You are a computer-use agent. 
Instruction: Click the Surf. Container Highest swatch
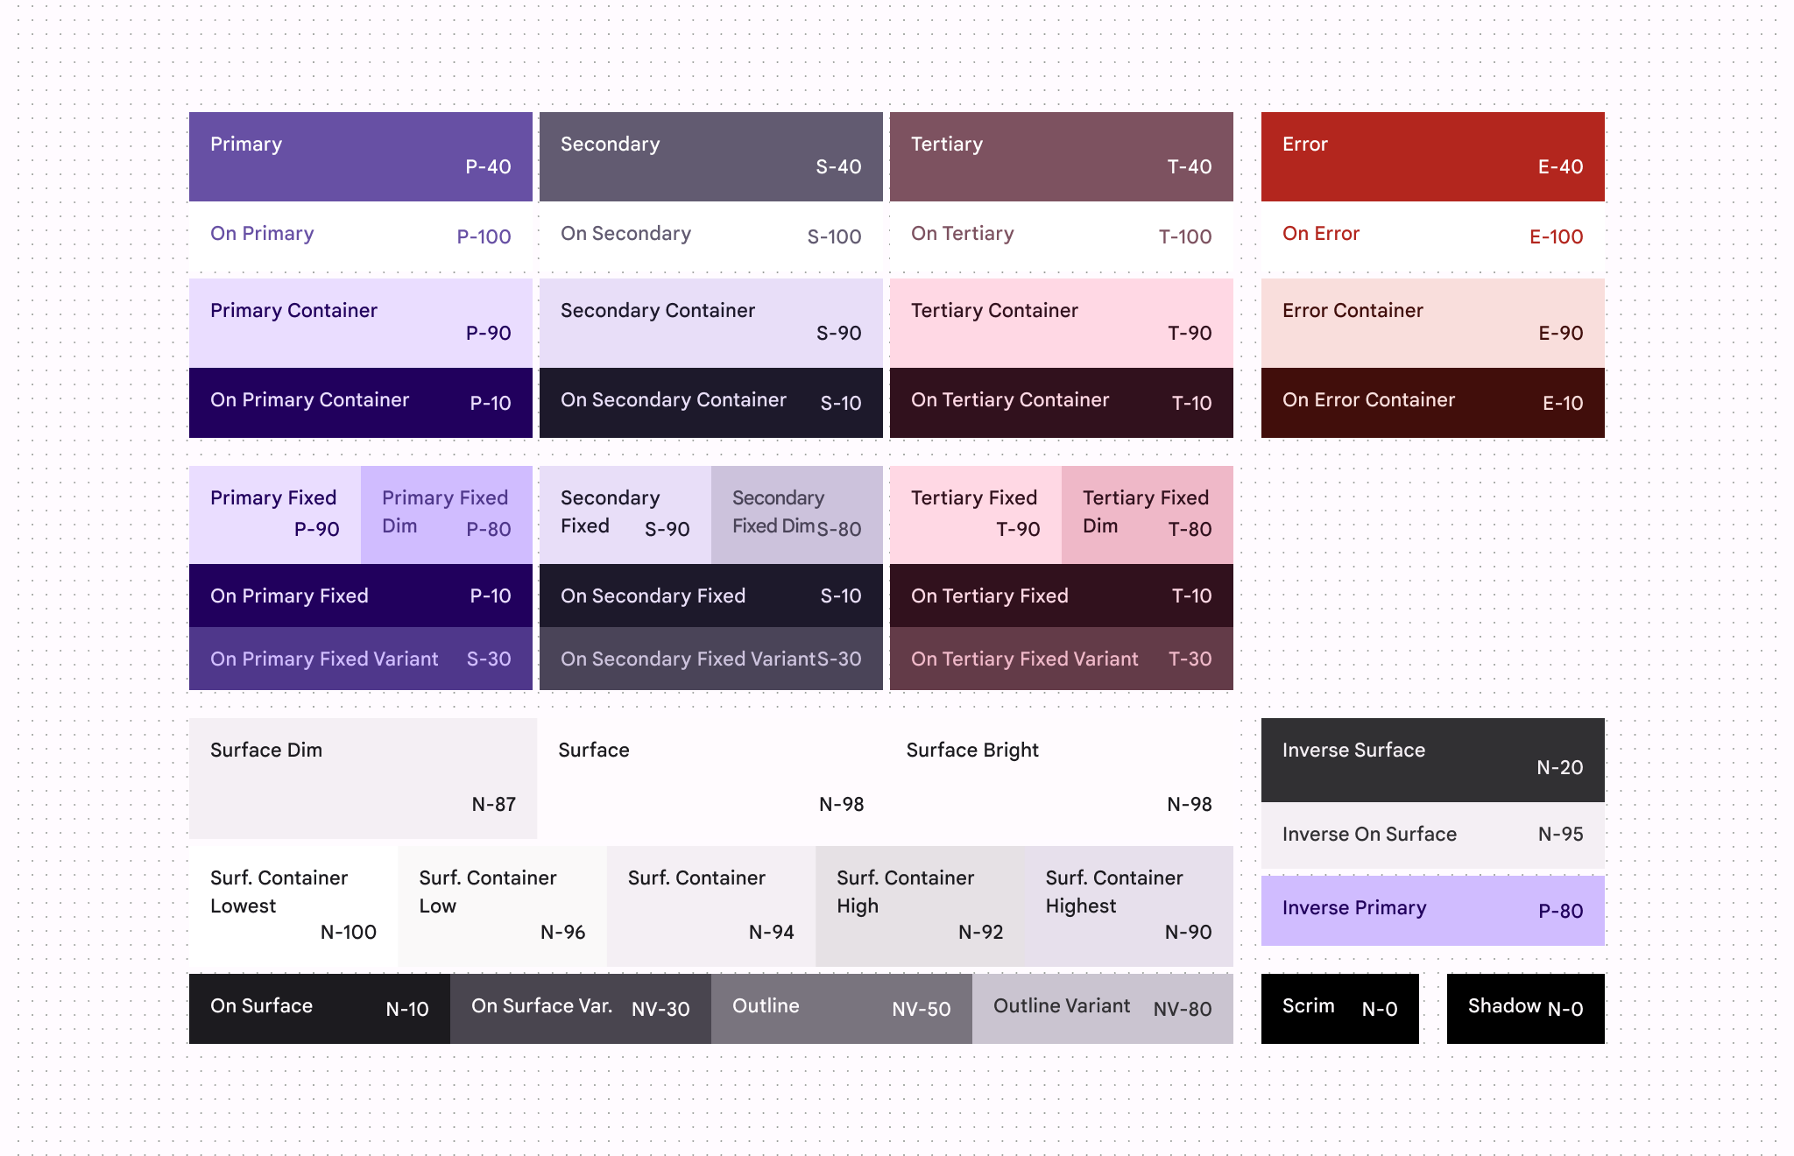[1128, 906]
